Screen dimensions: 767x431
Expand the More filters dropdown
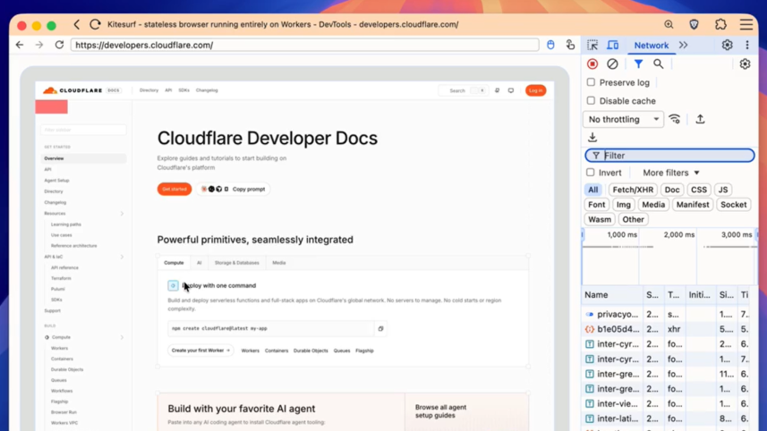[x=671, y=173]
